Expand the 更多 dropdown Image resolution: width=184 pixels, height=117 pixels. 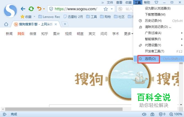[x=129, y=34]
